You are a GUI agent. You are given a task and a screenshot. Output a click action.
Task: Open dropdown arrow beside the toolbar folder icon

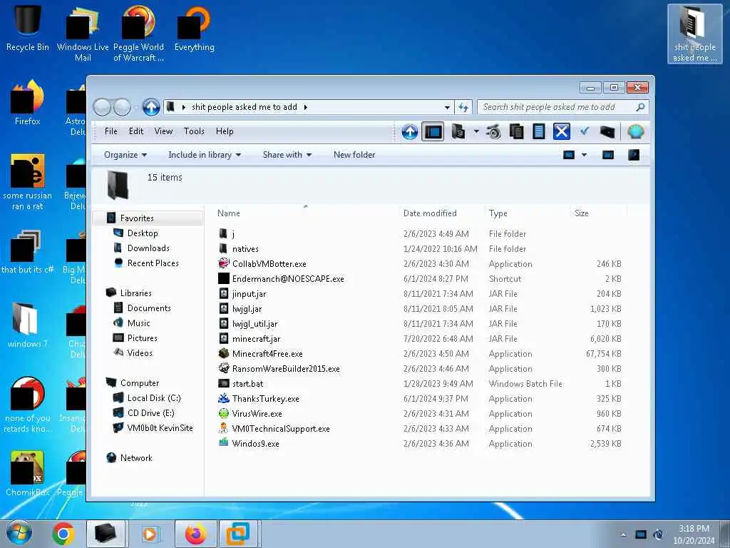475,132
